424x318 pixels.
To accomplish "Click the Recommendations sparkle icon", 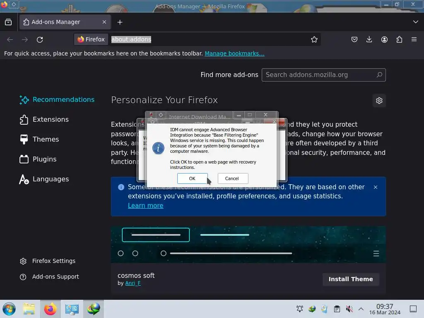I will 24,100.
